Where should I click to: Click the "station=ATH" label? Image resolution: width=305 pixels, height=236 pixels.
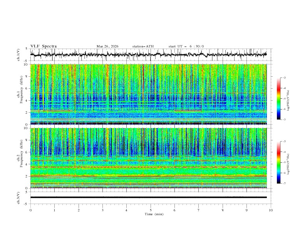tap(143, 46)
